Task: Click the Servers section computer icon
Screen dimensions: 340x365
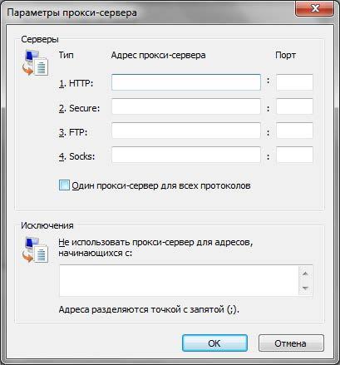Action: click(x=35, y=63)
